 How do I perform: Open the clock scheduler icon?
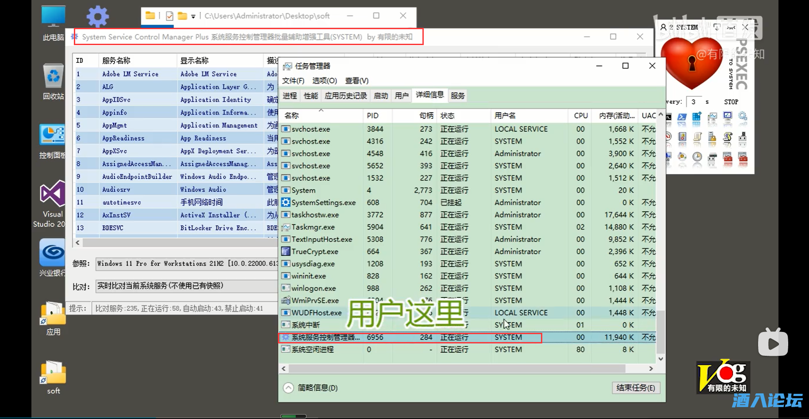pos(697,157)
